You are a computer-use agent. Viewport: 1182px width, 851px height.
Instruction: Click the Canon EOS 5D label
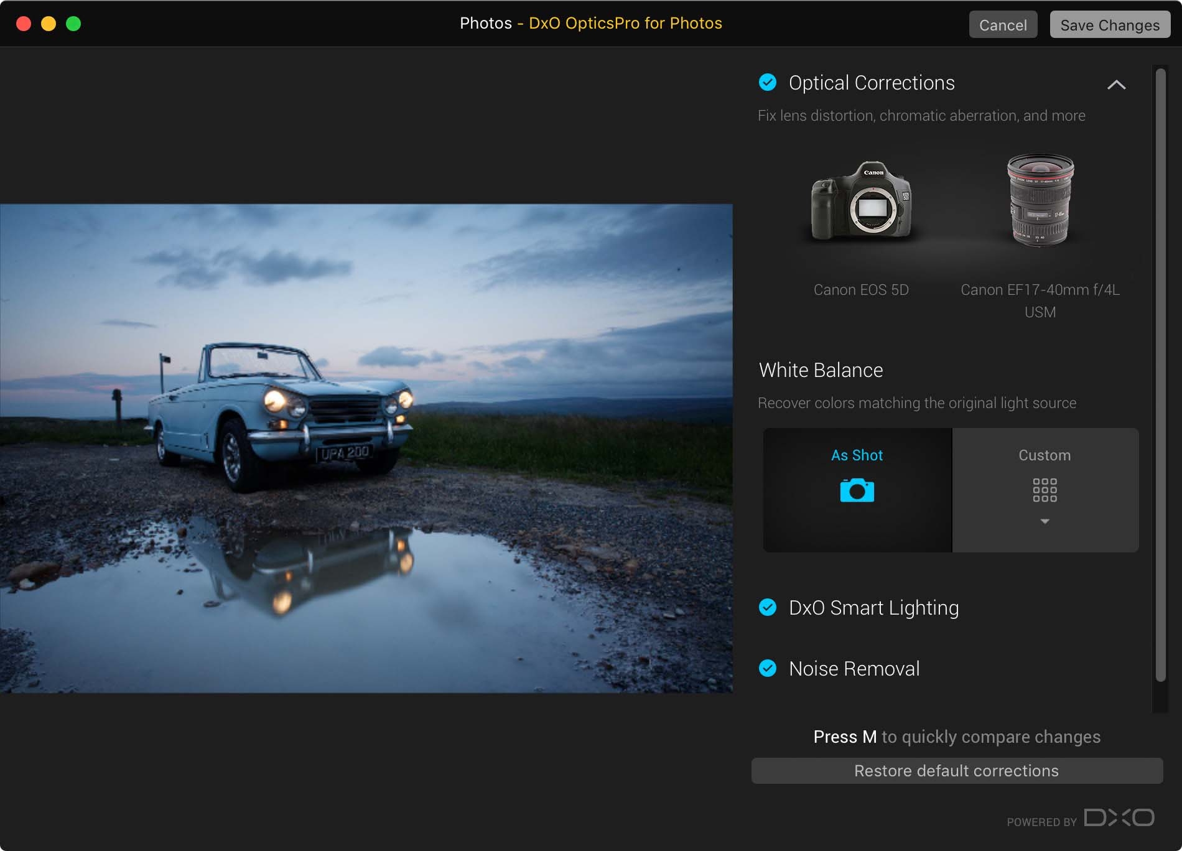[x=861, y=290]
